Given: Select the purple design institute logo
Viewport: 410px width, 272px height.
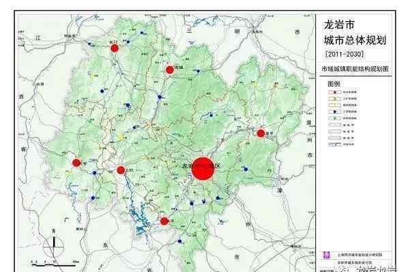Looking at the screenshot, I should tap(327, 255).
